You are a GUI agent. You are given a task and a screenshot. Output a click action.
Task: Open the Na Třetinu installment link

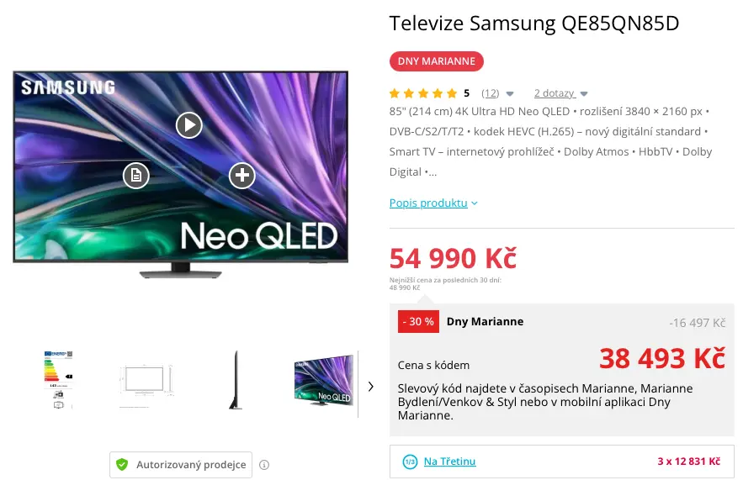[449, 461]
